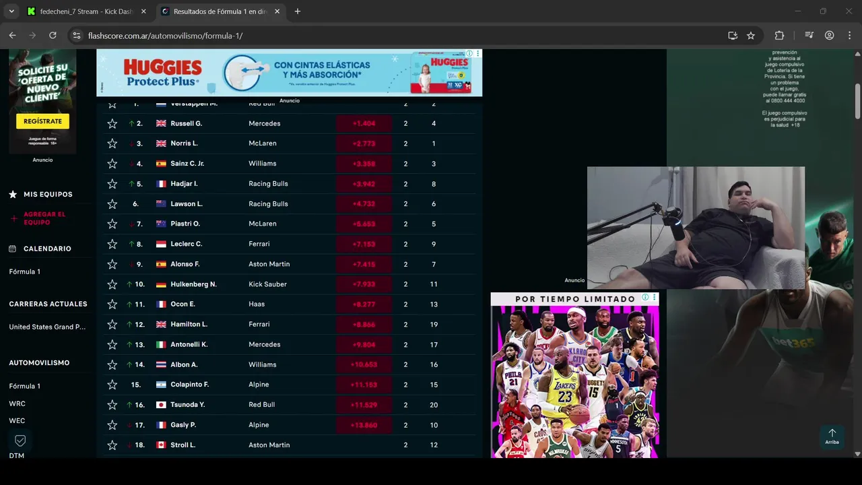Click driver name Hamilton L.

click(x=189, y=325)
